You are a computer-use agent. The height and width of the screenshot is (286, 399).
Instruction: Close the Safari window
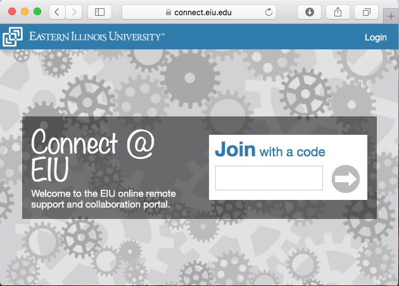click(12, 12)
